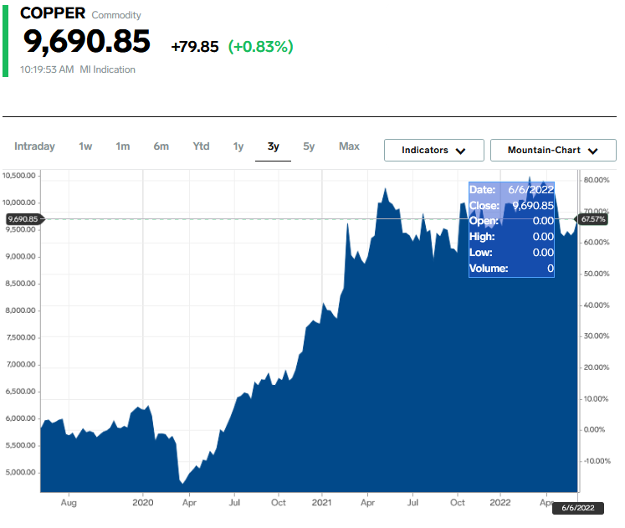The height and width of the screenshot is (528, 625).
Task: Choose the Ytd time range
Action: [201, 146]
